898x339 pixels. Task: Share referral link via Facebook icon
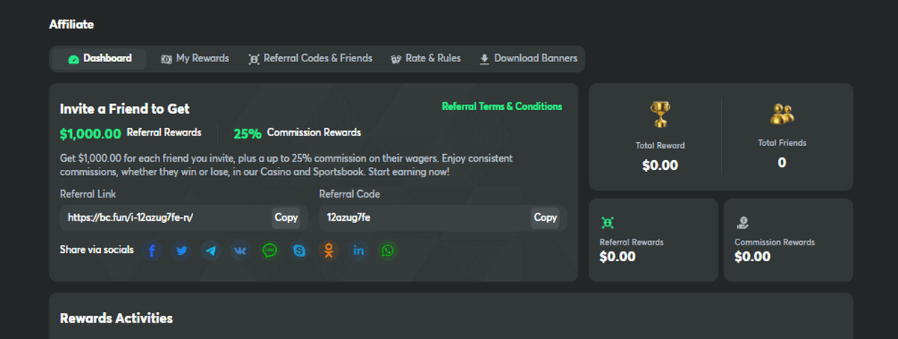click(x=152, y=251)
